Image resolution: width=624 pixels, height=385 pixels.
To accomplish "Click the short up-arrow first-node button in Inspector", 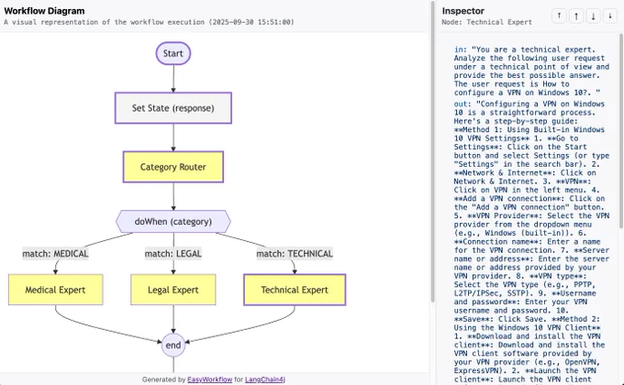I will (x=559, y=16).
